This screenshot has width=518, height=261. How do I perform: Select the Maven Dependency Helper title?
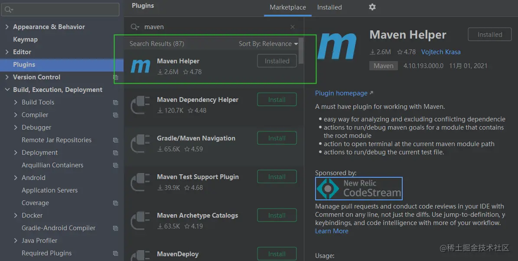(x=198, y=99)
